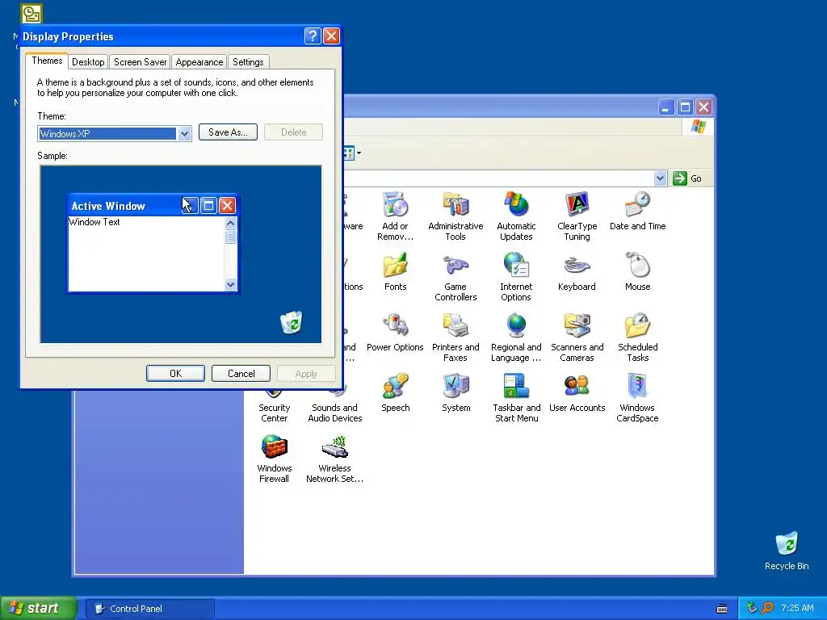Open Windows CardSpace icon
This screenshot has width=827, height=620.
point(638,398)
